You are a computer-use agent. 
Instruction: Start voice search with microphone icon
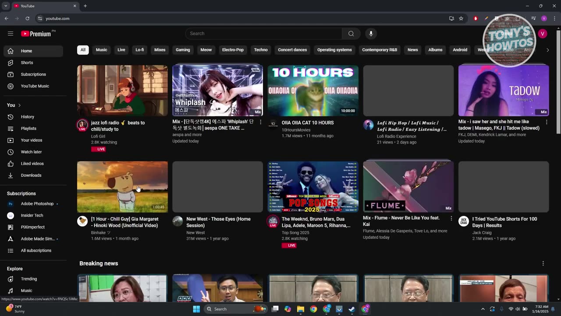pyautogui.click(x=371, y=33)
